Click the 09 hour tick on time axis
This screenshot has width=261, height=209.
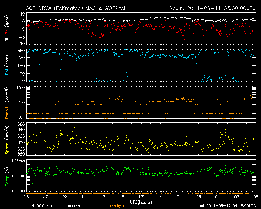click(64, 198)
